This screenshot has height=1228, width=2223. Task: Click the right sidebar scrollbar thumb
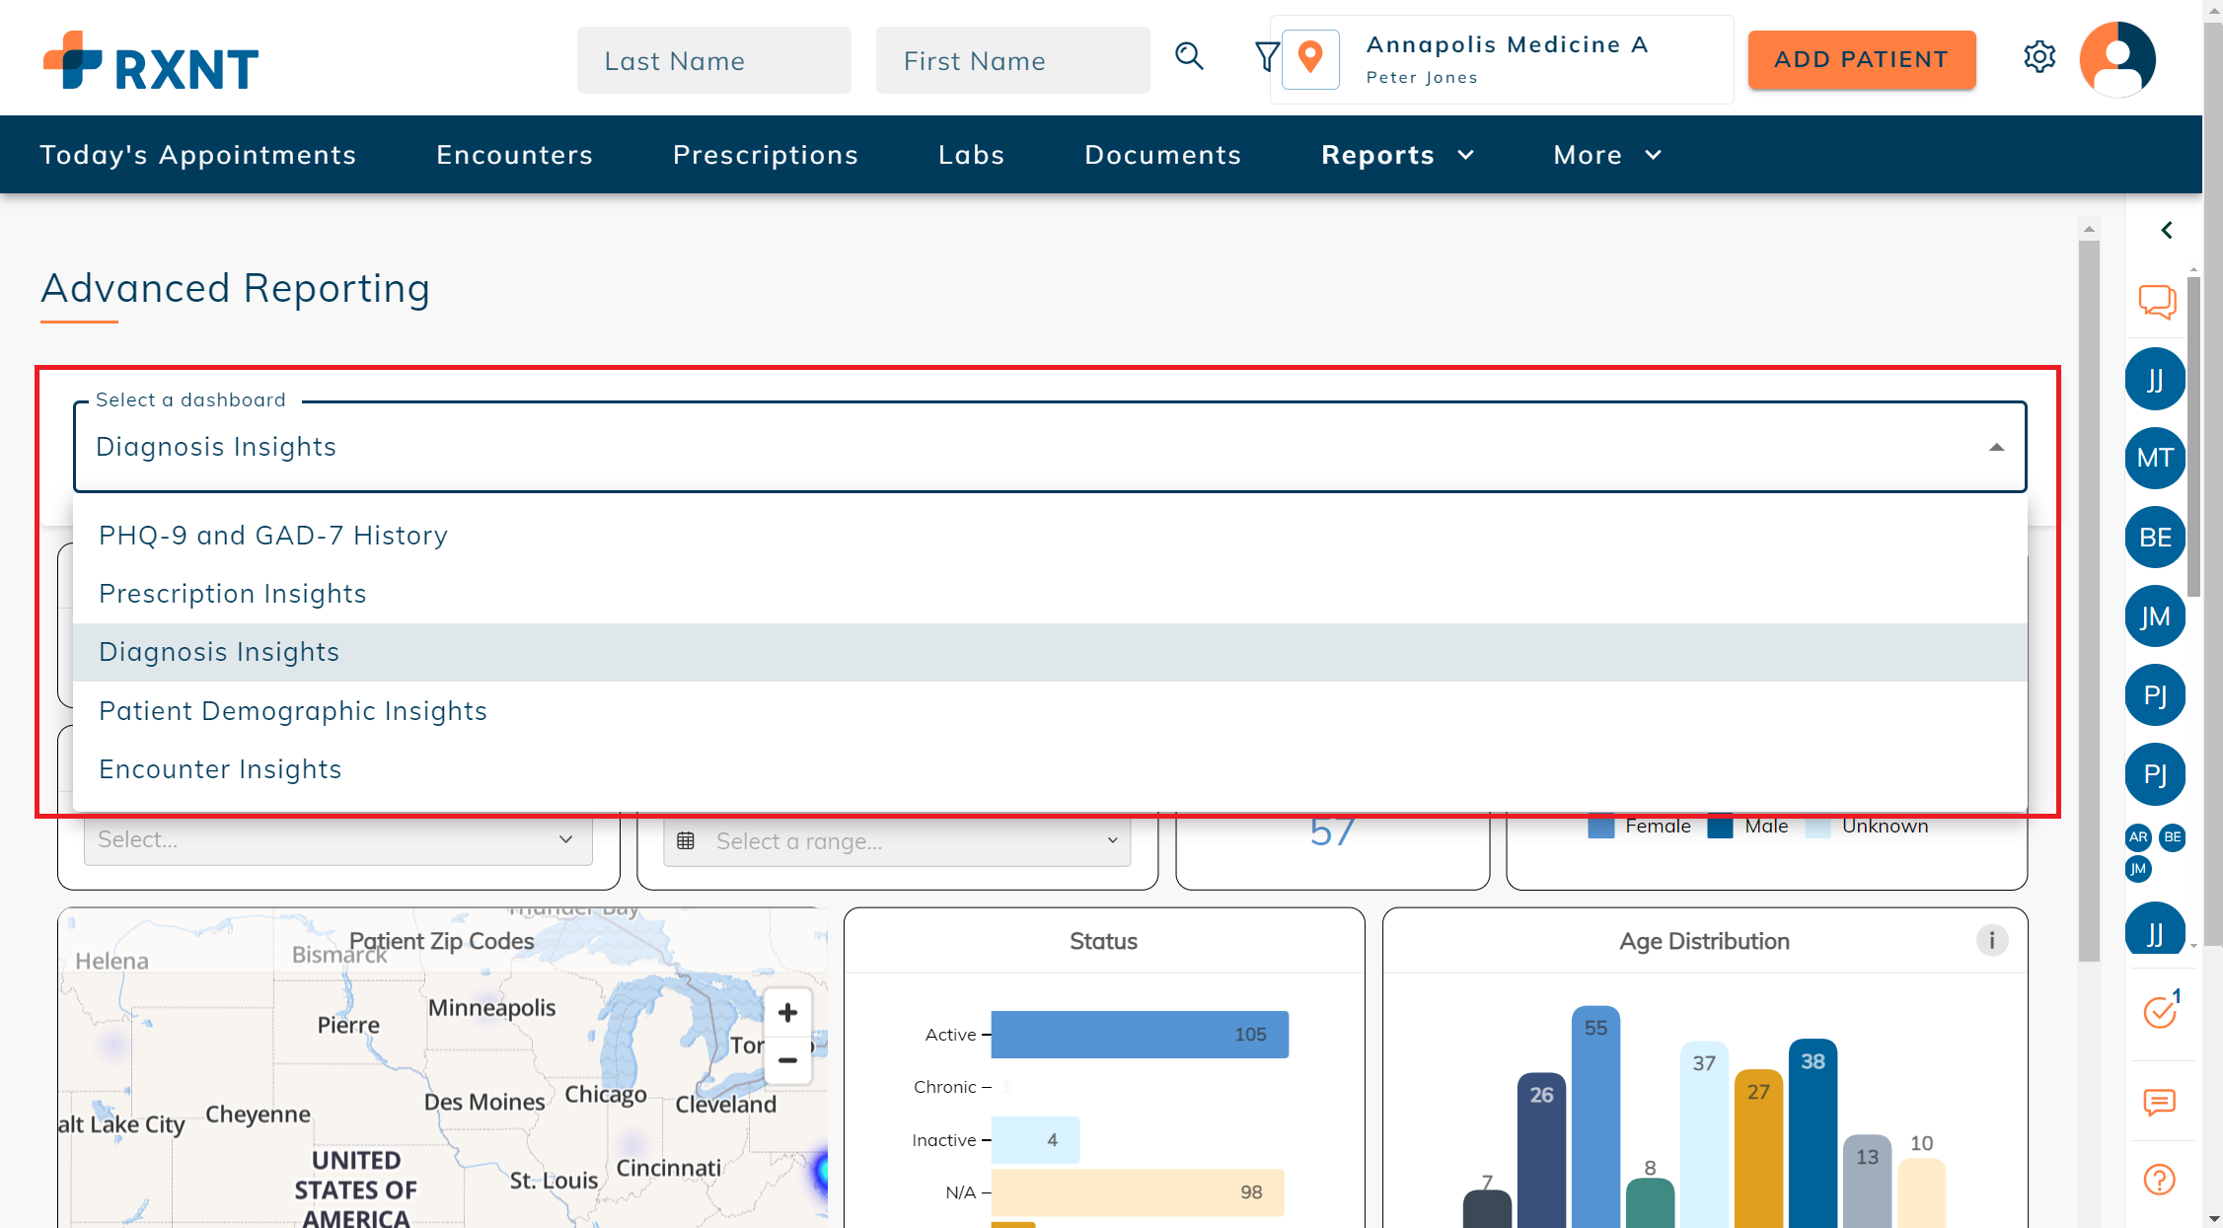pyautogui.click(x=2193, y=437)
